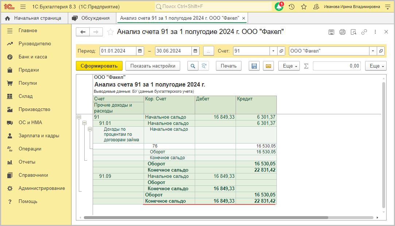Viewport: 395px width, 226px height.
Task: Click the print preview icon in header
Action: 353,32
